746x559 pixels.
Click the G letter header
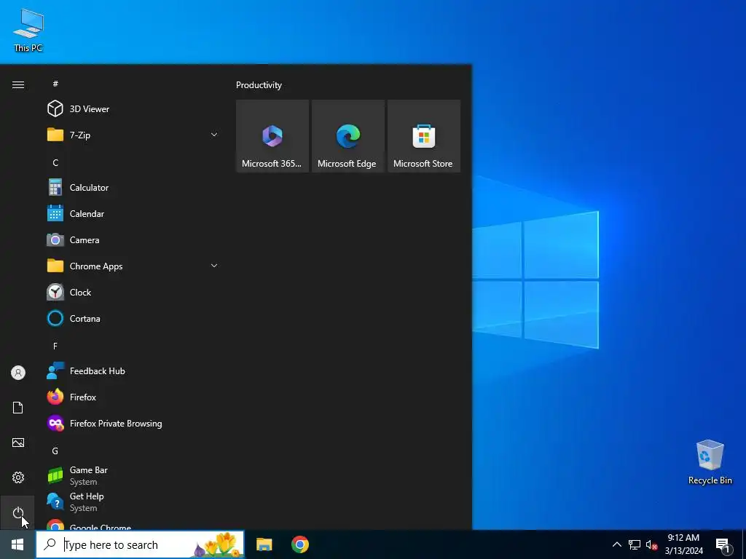click(55, 451)
